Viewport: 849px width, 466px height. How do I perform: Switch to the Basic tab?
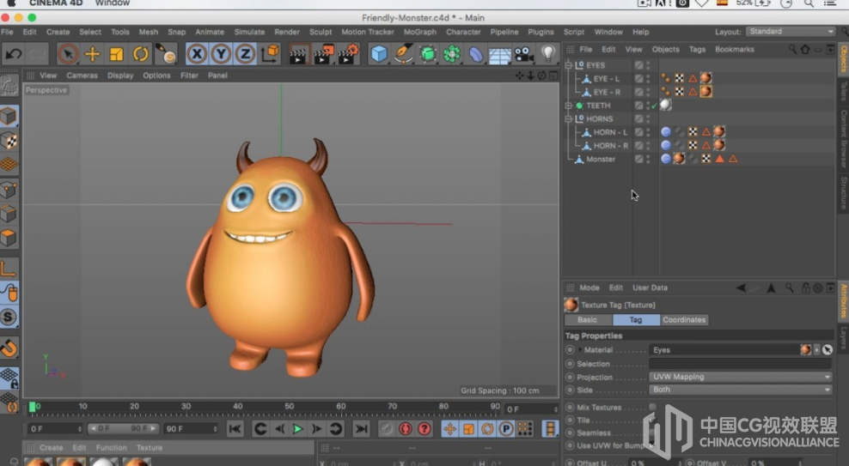[587, 320]
